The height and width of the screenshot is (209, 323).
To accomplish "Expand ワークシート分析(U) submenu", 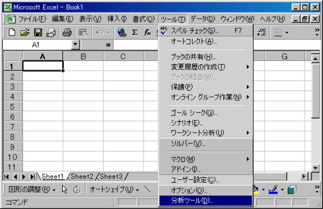I will 206,133.
